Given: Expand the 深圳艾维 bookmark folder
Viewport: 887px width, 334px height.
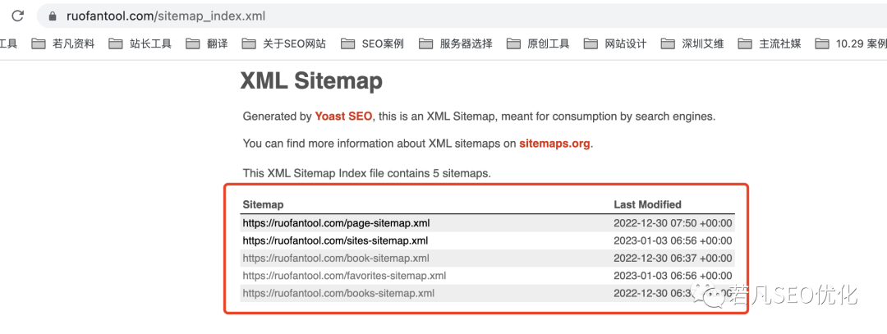Looking at the screenshot, I should click(692, 44).
